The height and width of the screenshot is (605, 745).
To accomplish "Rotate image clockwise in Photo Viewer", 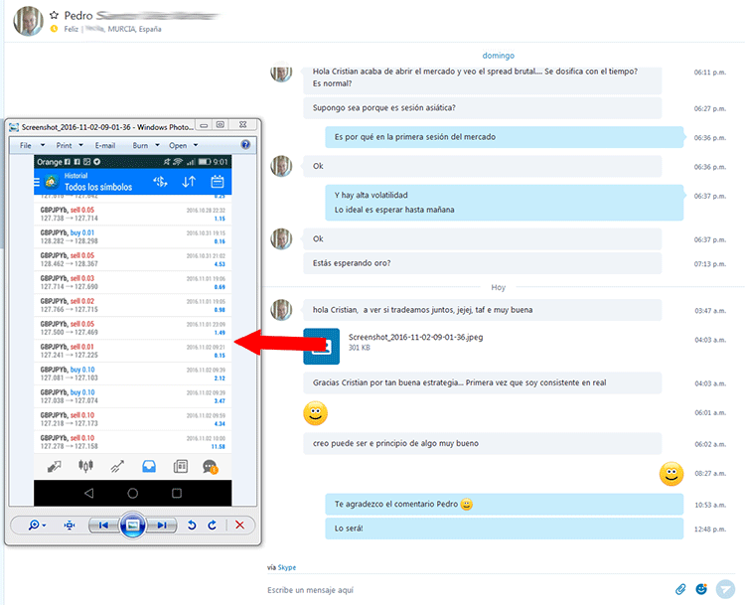I will pos(212,526).
